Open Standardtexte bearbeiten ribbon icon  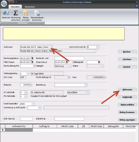pos(37,16)
